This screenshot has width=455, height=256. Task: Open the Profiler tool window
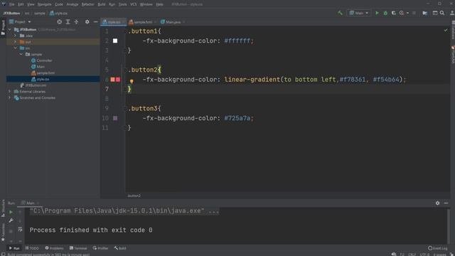[x=100, y=248]
